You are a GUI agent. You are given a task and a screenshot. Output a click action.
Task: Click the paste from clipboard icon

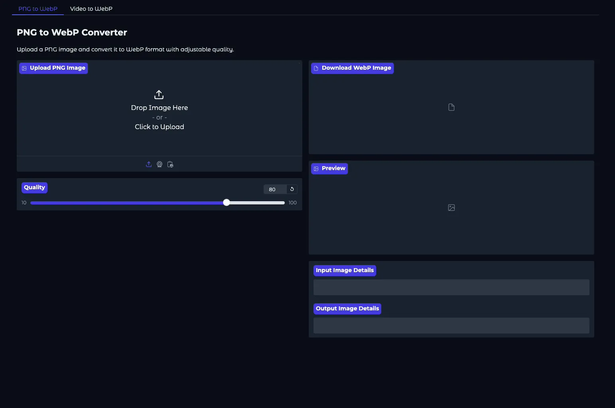[170, 164]
